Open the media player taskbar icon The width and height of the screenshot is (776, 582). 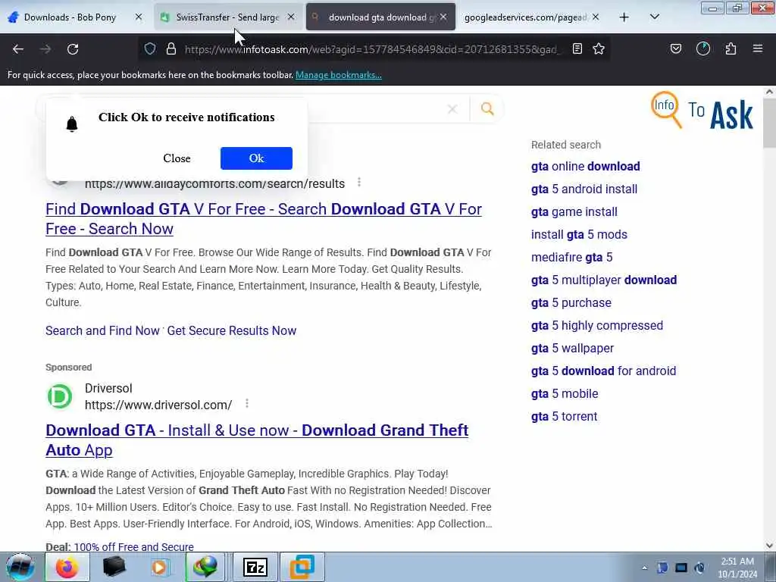click(x=160, y=567)
